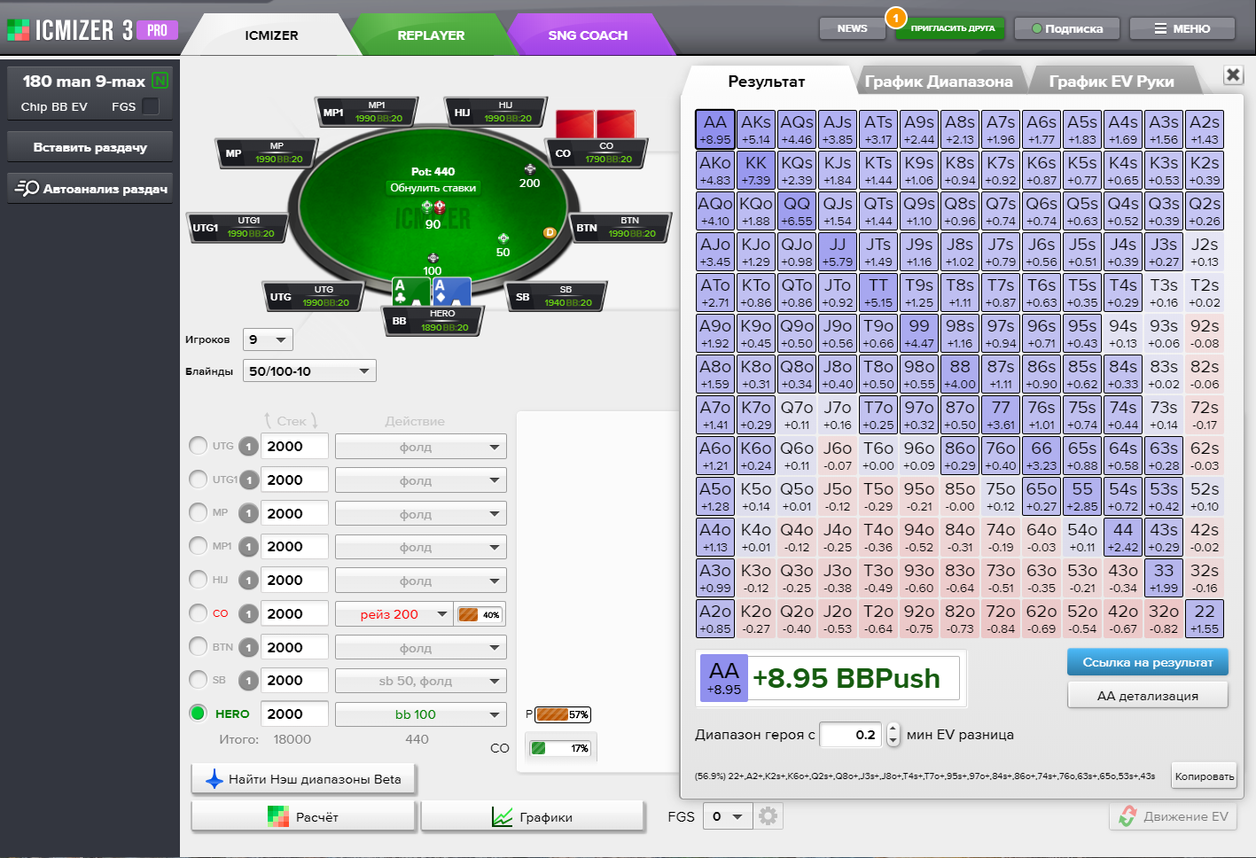This screenshot has height=858, width=1256.
Task: Click chip stack icon for CO stack
Action: [249, 613]
